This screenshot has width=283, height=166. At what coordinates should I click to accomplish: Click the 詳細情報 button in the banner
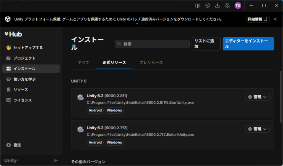pos(257,19)
